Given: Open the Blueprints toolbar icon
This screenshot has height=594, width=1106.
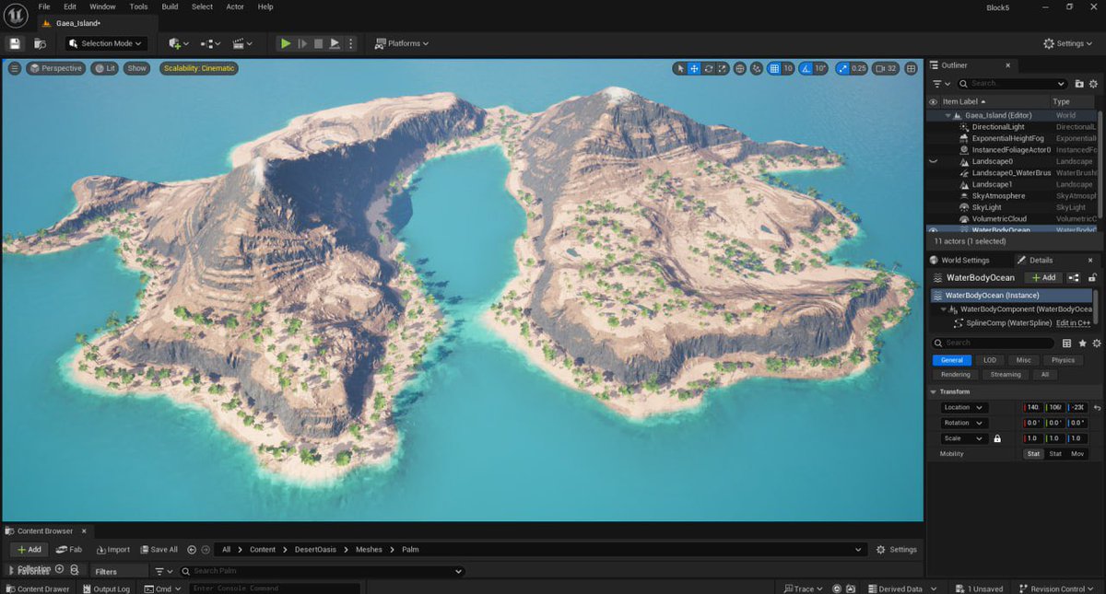Looking at the screenshot, I should pos(206,43).
